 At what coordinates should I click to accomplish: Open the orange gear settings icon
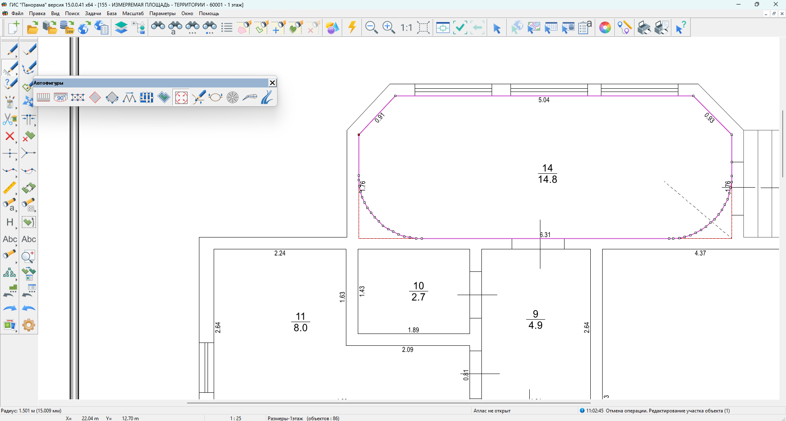[x=29, y=325]
